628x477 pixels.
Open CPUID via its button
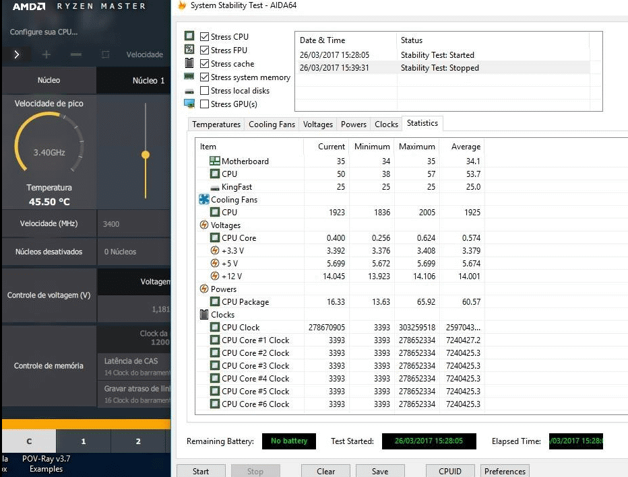pyautogui.click(x=450, y=471)
